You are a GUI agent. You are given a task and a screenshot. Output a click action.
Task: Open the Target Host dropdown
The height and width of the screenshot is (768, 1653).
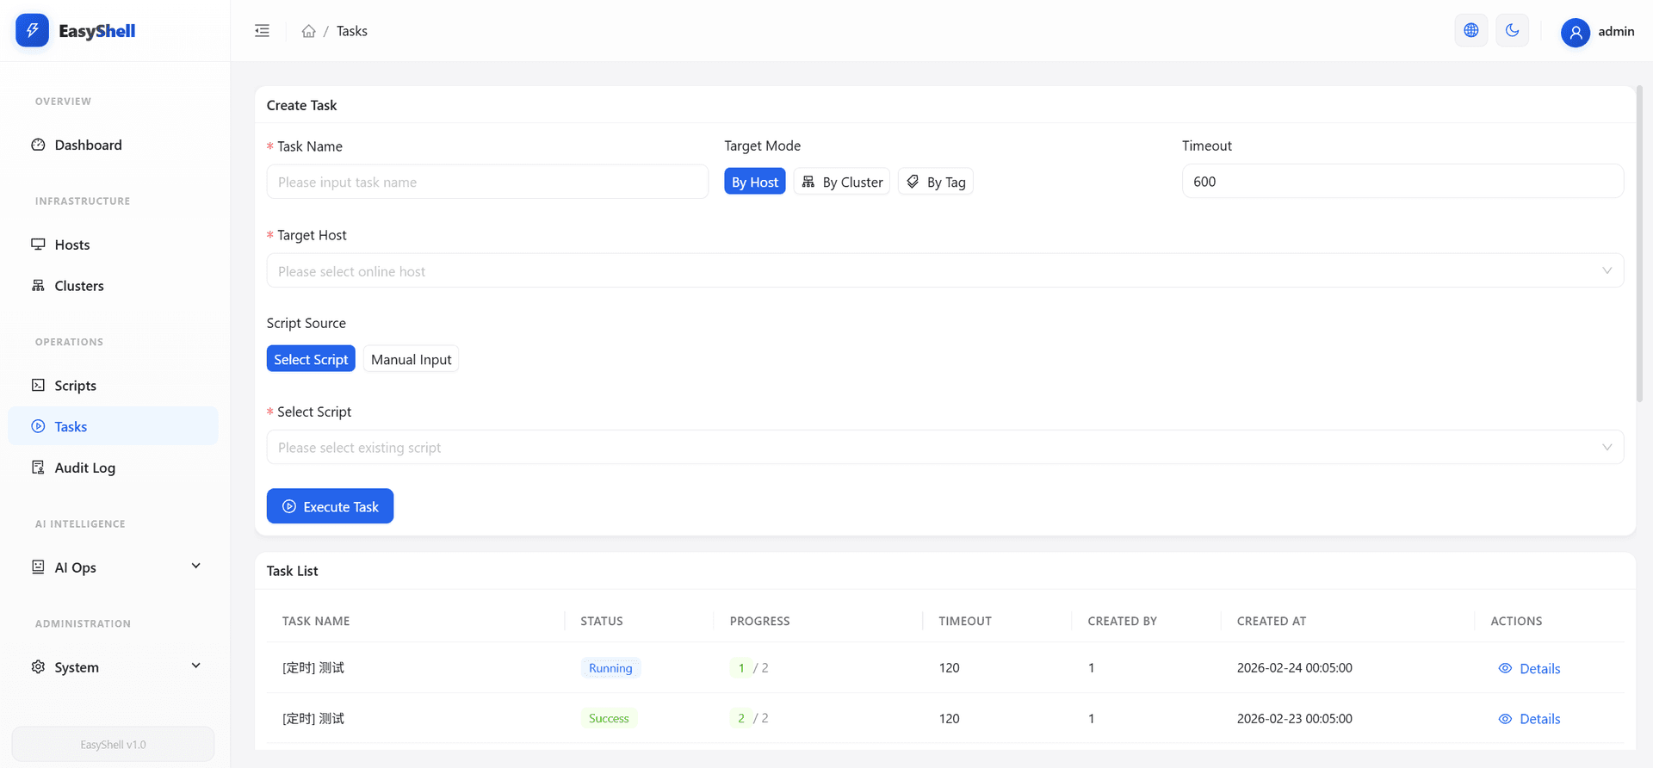pyautogui.click(x=944, y=270)
